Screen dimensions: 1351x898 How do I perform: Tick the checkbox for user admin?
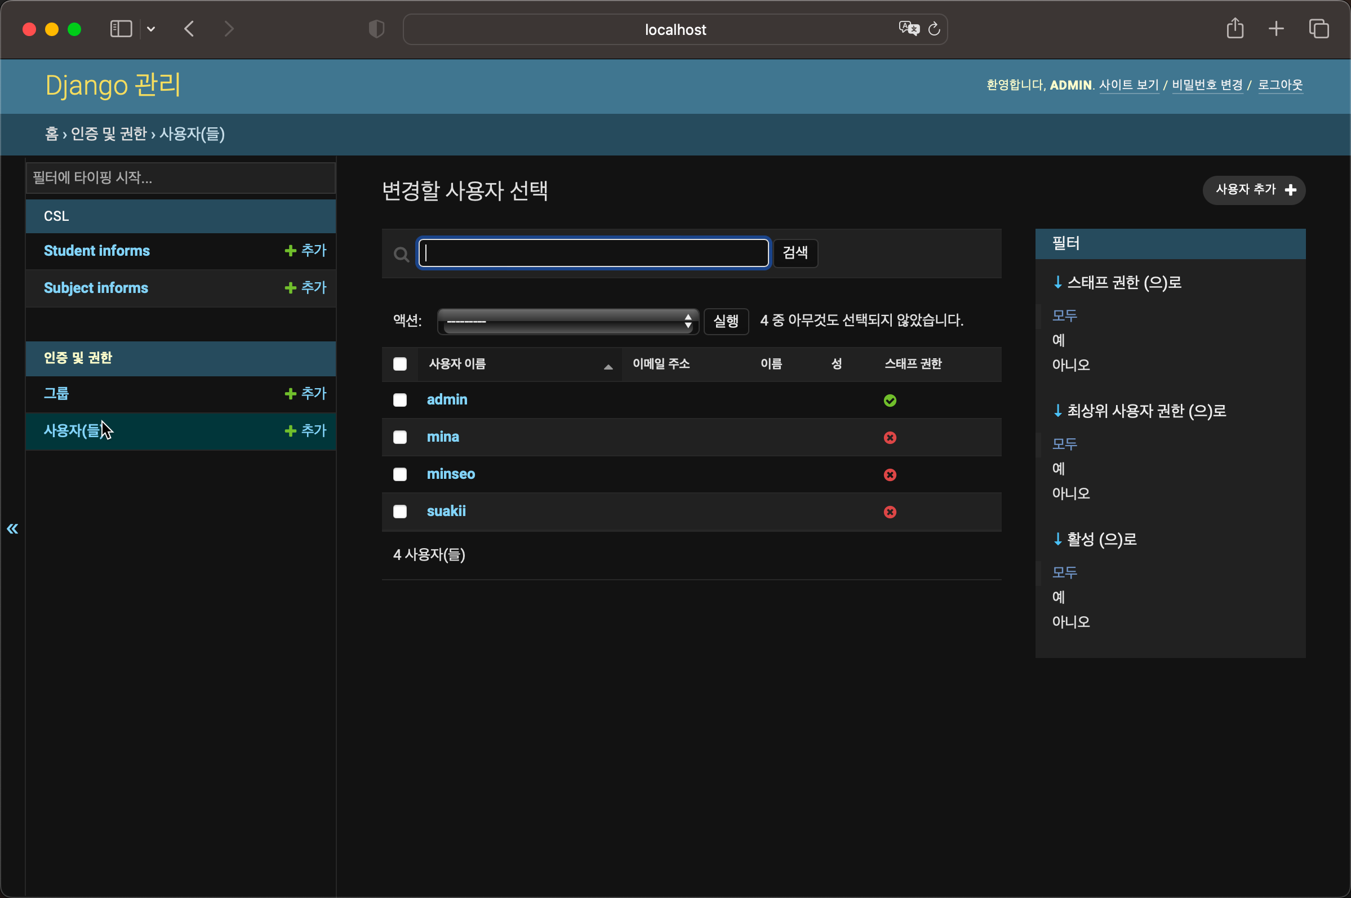[400, 400]
